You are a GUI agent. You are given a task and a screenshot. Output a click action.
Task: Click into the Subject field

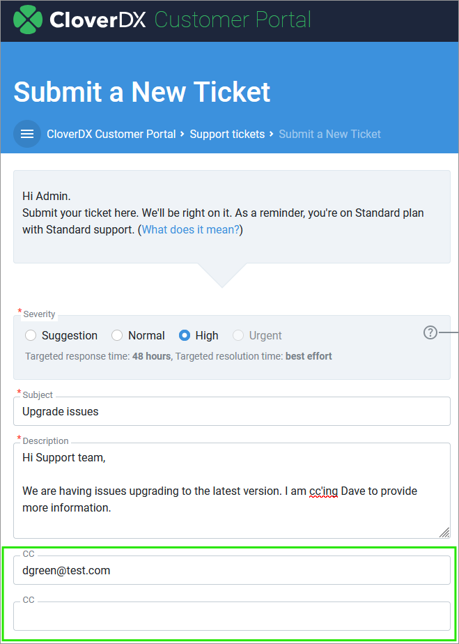point(232,411)
